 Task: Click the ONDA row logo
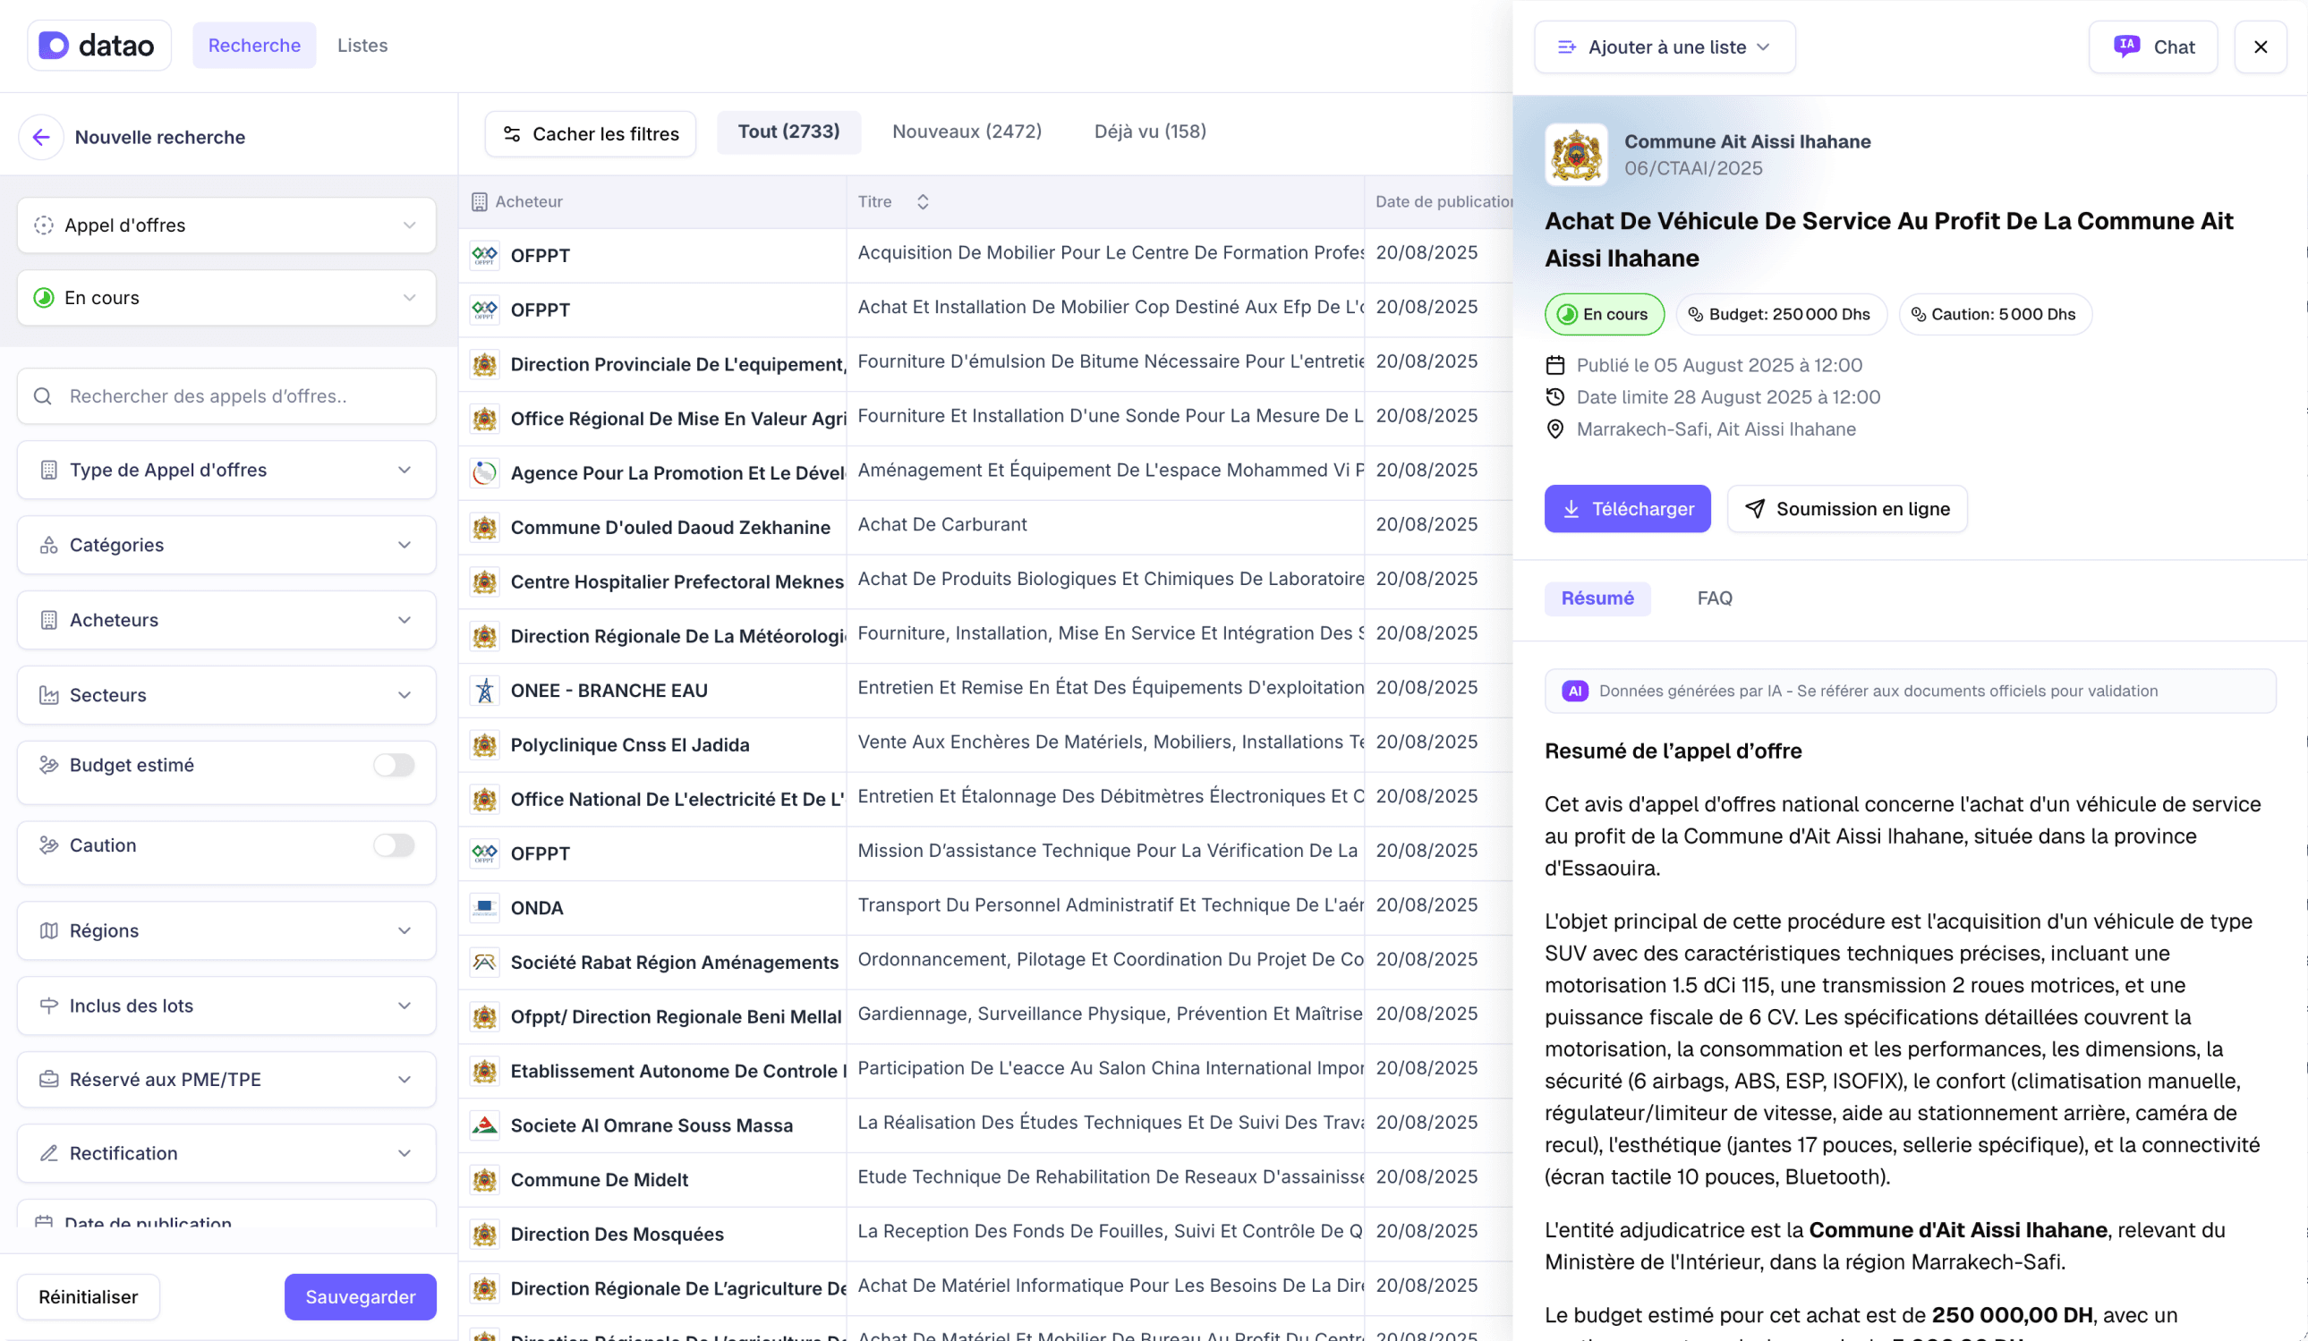[x=484, y=908]
